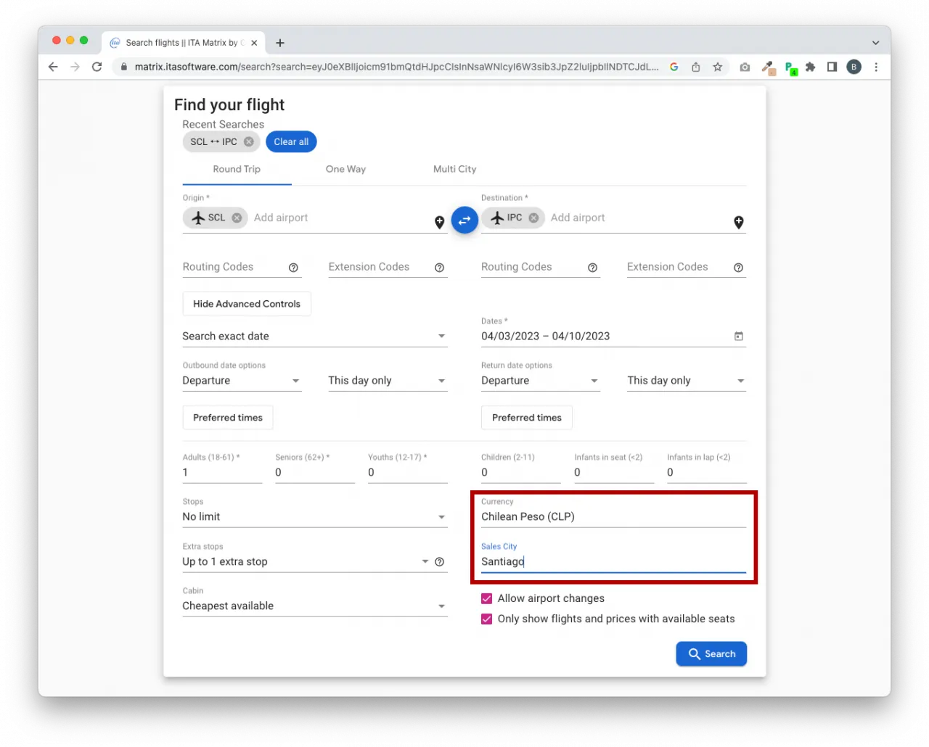Viewport: 929px width, 747px height.
Task: Open outbound Preferred times
Action: coord(228,418)
